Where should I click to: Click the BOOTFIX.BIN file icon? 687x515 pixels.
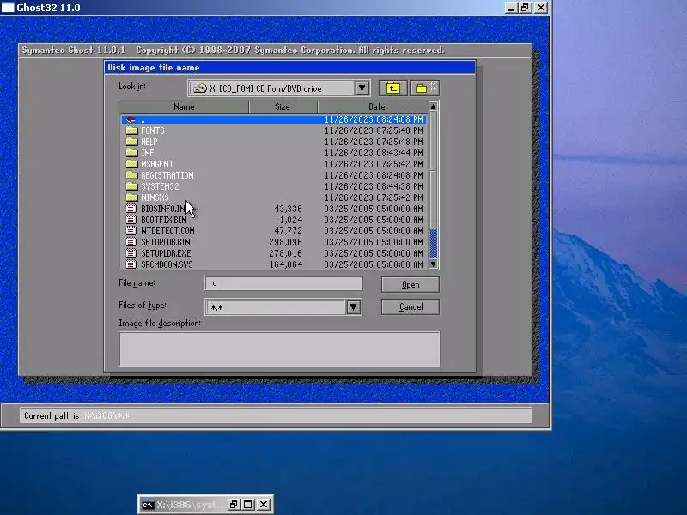(x=131, y=220)
